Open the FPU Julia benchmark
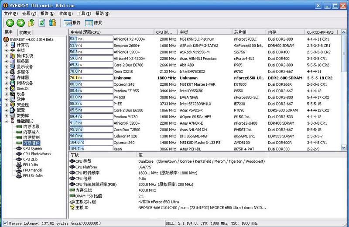349x227 pixels. [30, 165]
